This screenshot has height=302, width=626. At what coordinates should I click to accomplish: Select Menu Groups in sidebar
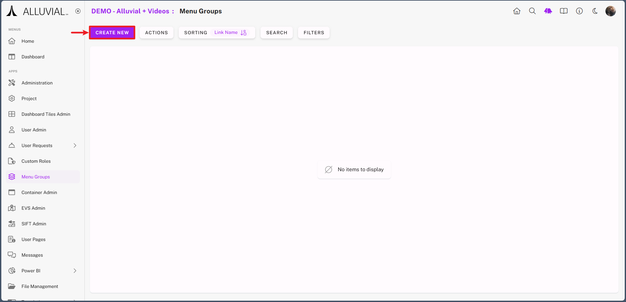[43, 177]
